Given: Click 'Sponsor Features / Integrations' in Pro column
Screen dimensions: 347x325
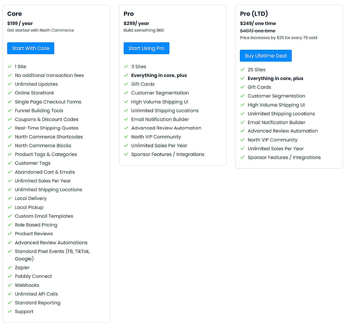Looking at the screenshot, I should (168, 154).
